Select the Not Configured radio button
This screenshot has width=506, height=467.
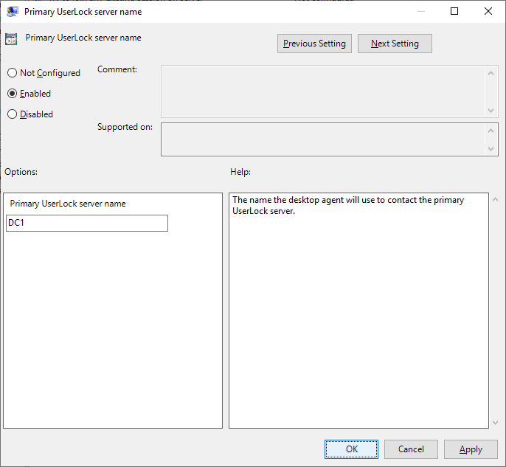point(13,73)
